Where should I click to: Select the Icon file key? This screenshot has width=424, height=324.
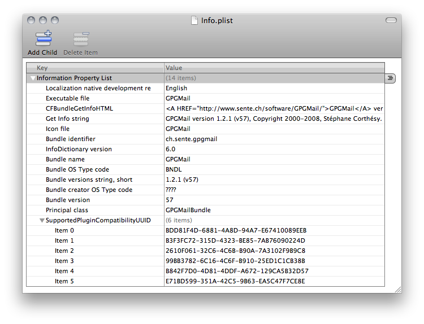[58, 129]
